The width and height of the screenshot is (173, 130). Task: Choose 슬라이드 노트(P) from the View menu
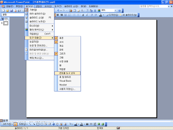[39, 21]
